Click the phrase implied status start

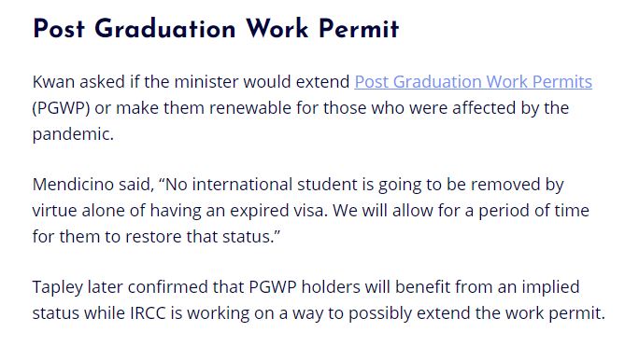[550, 287]
